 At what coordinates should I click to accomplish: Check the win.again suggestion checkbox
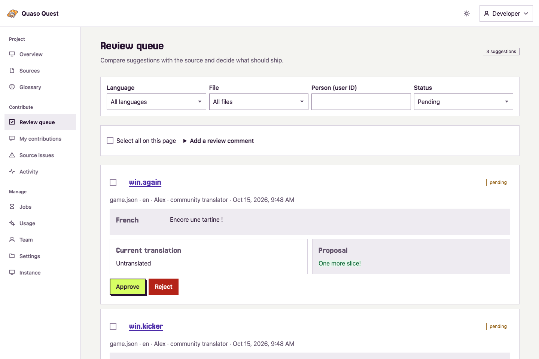coord(113,182)
